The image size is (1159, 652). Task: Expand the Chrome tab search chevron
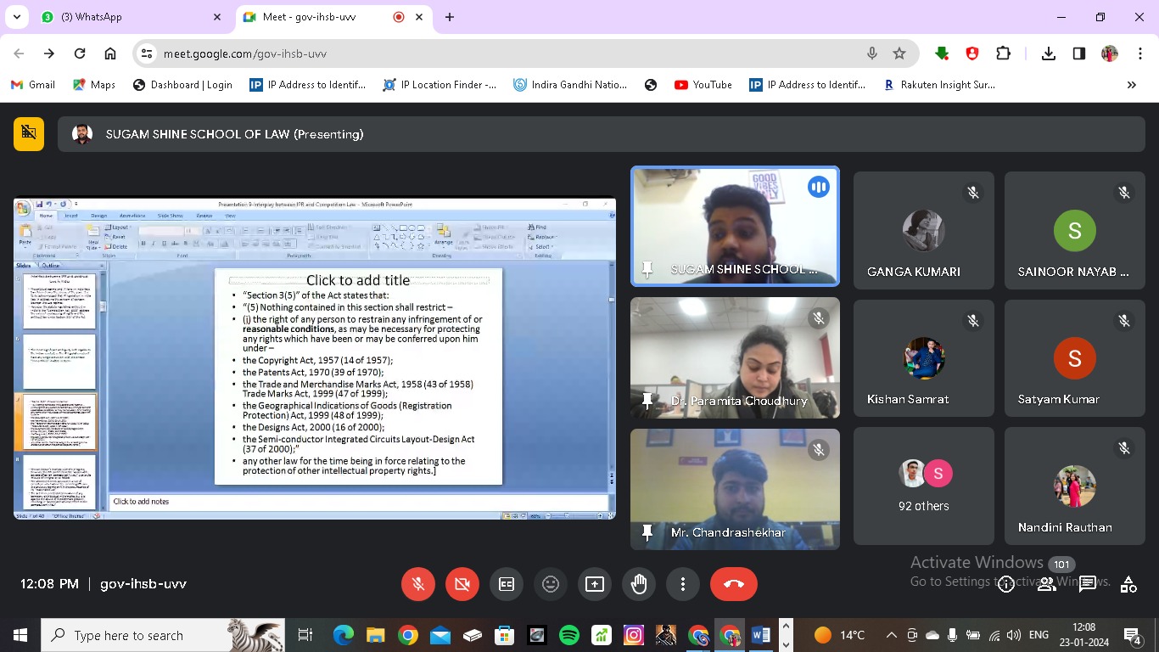[16, 17]
